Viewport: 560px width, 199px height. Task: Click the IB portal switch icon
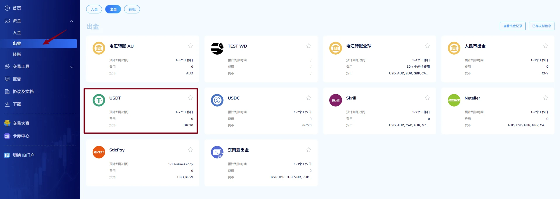click(x=7, y=155)
